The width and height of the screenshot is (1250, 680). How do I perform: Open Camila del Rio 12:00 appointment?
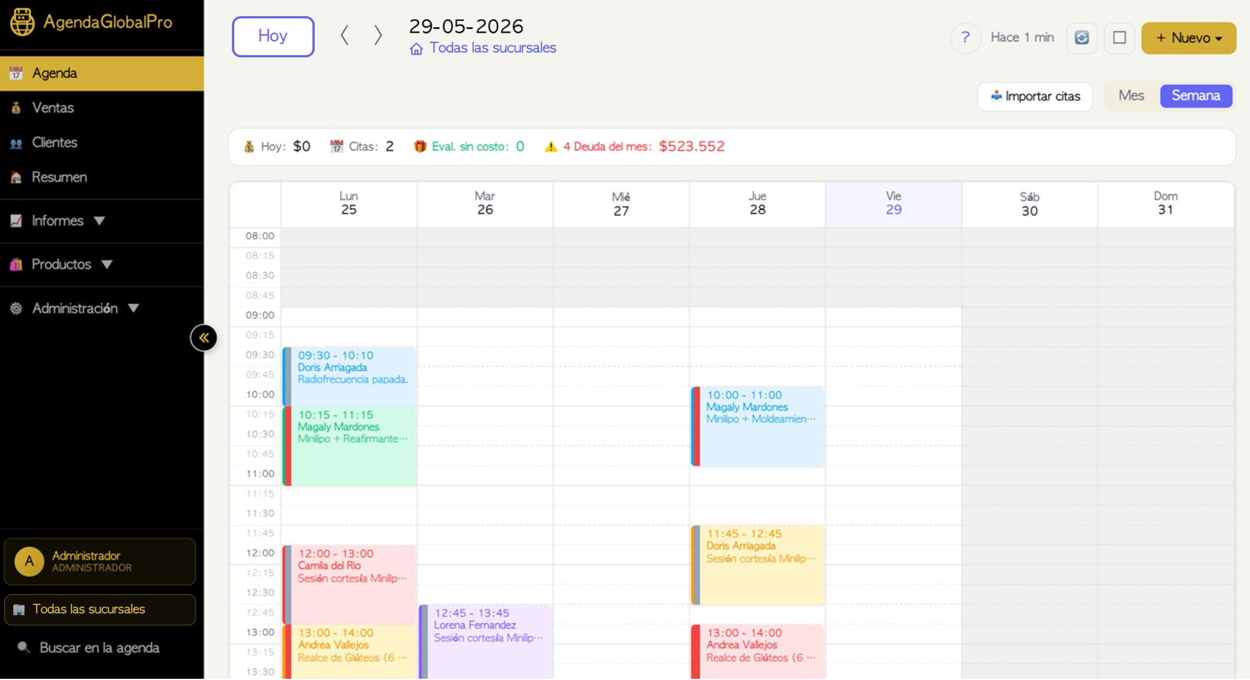pyautogui.click(x=350, y=585)
